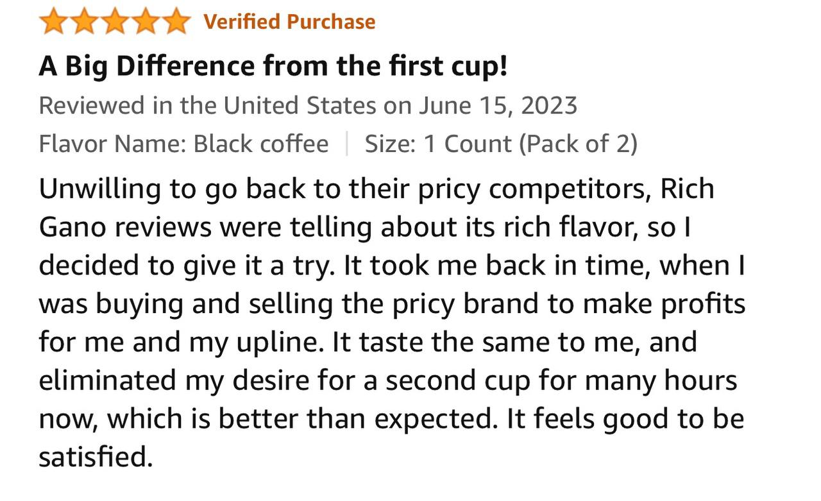Click the third orange rating star
This screenshot has height=501, width=821.
[115, 22]
